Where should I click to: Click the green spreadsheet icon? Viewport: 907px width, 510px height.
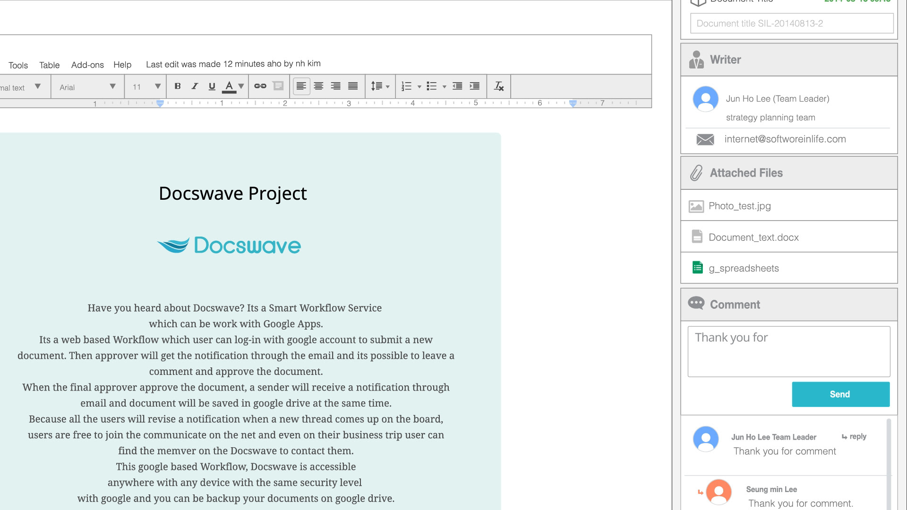coord(697,268)
